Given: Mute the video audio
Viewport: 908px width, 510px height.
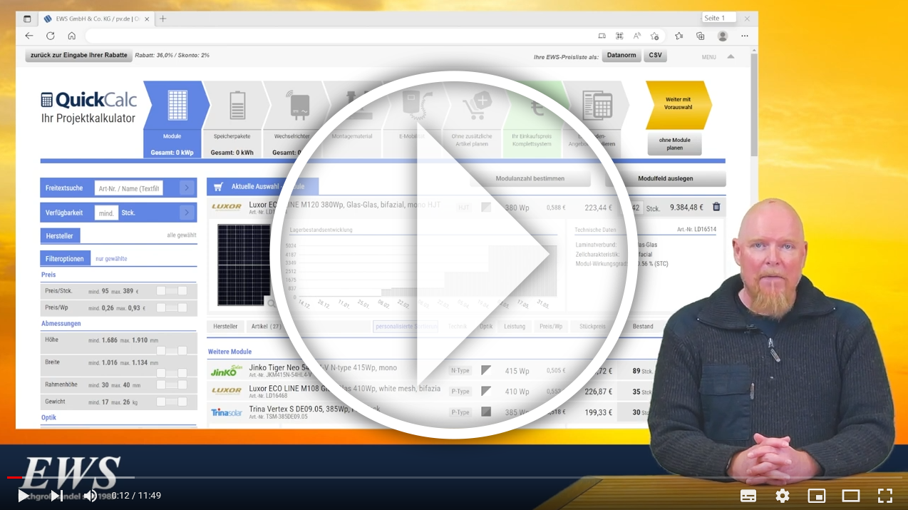Looking at the screenshot, I should (x=90, y=496).
